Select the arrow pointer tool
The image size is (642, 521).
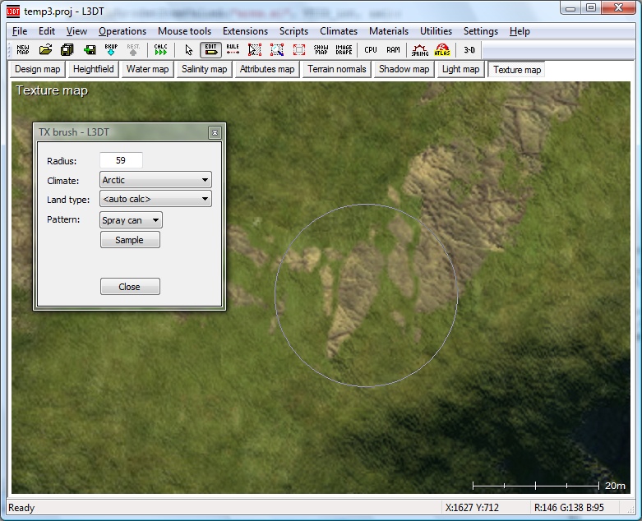point(188,50)
